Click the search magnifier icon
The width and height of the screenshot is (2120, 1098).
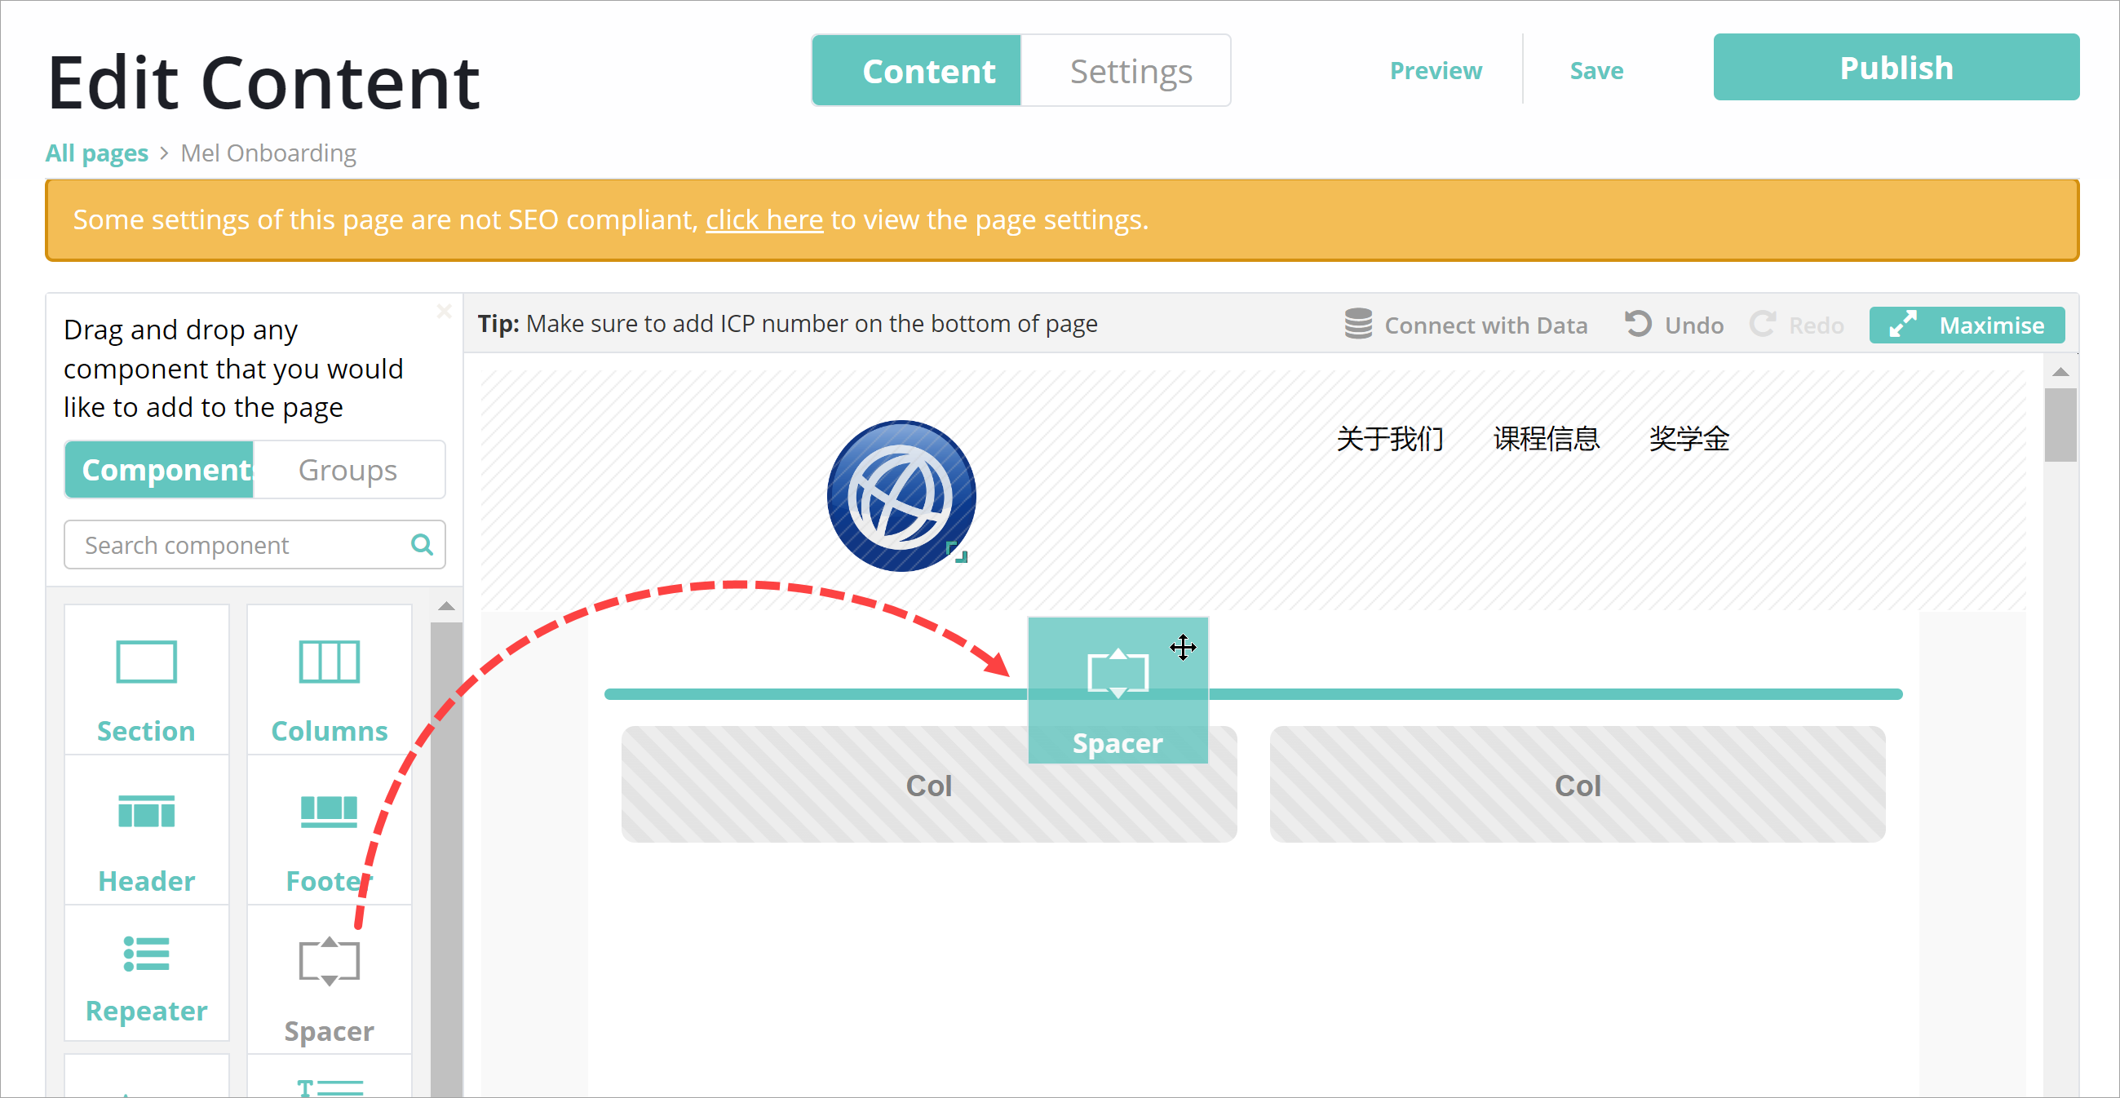click(x=422, y=544)
